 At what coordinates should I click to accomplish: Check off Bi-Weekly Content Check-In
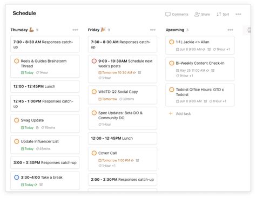pyautogui.click(x=172, y=63)
